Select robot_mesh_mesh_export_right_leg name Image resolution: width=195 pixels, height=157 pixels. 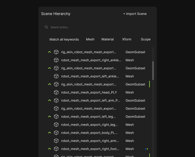(89, 125)
